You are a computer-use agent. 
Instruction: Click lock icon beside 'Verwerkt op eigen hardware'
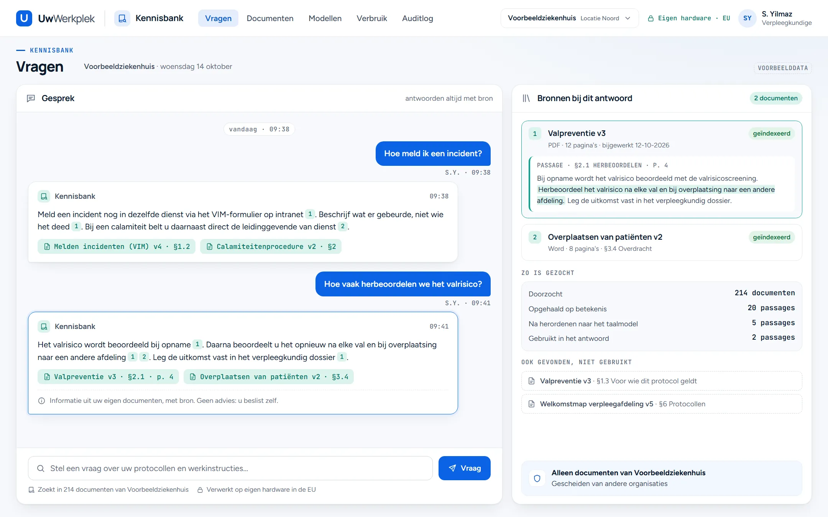coord(200,490)
